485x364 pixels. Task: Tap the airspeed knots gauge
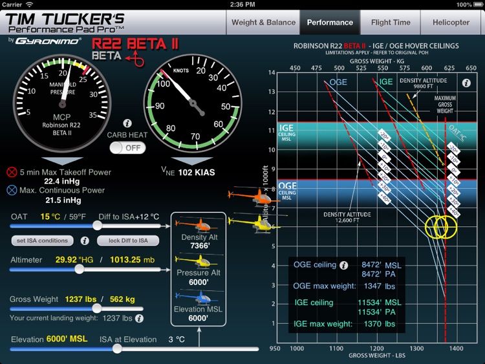[x=193, y=103]
